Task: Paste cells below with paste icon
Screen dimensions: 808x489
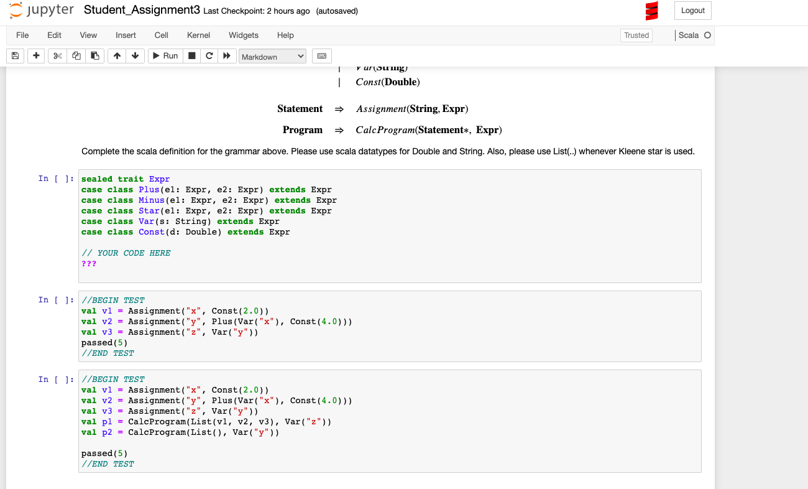Action: 94,55
